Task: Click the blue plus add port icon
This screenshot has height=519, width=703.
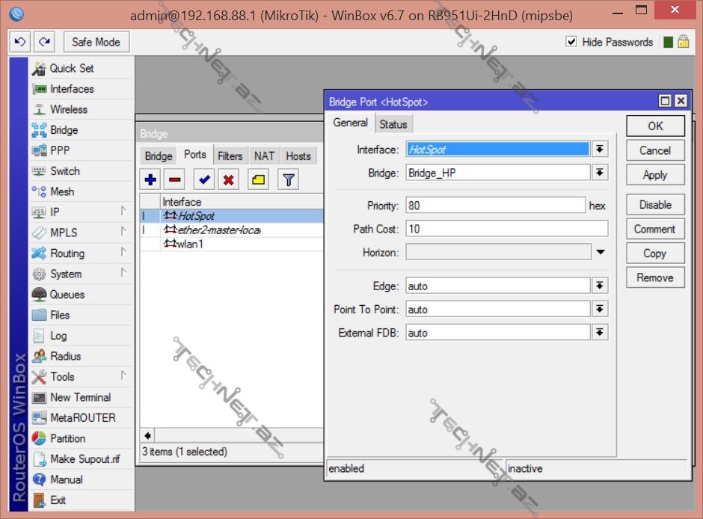Action: [150, 179]
